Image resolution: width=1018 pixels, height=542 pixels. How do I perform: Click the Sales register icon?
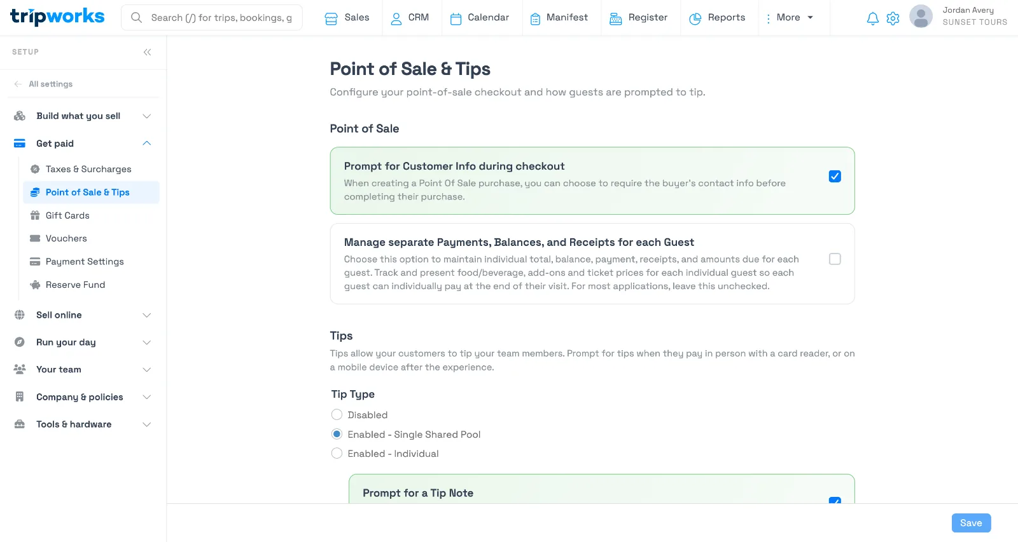point(331,18)
